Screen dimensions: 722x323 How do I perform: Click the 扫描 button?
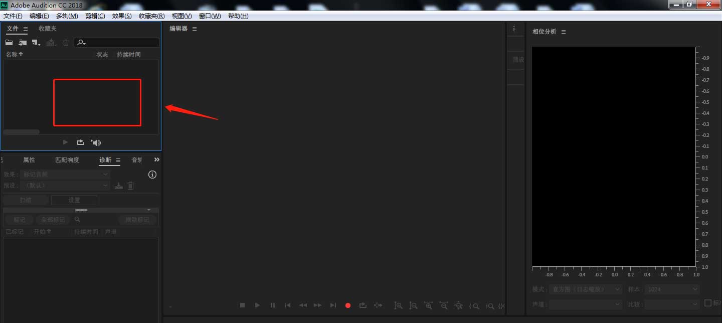click(26, 200)
